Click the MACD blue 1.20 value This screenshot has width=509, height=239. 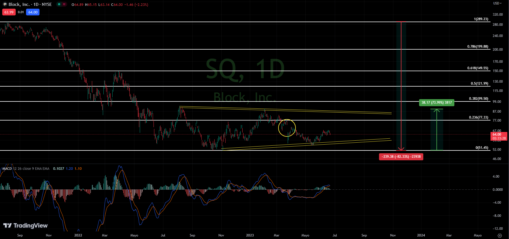(x=69, y=169)
